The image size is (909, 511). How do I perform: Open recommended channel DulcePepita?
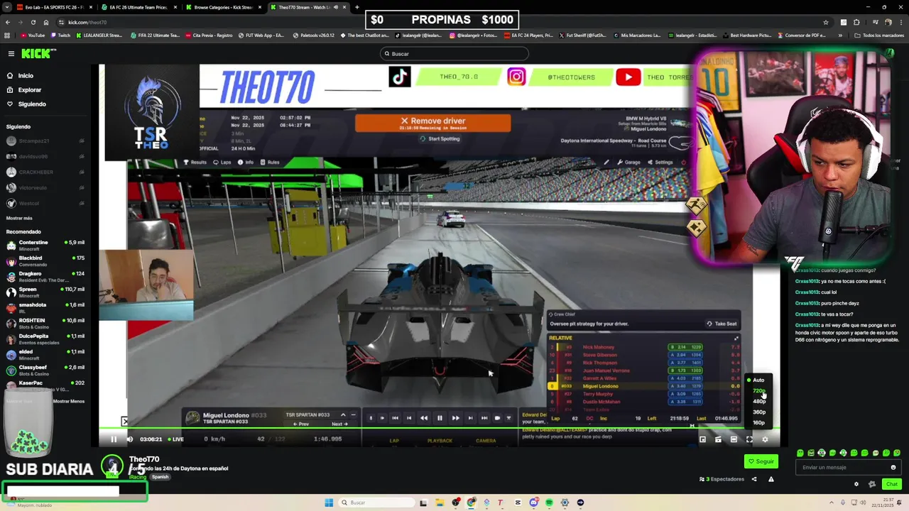point(45,339)
